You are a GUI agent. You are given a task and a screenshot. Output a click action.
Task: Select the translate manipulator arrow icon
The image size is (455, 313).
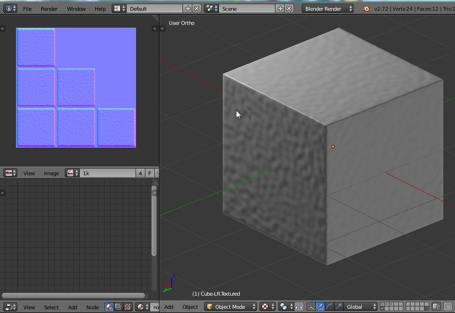pos(320,307)
